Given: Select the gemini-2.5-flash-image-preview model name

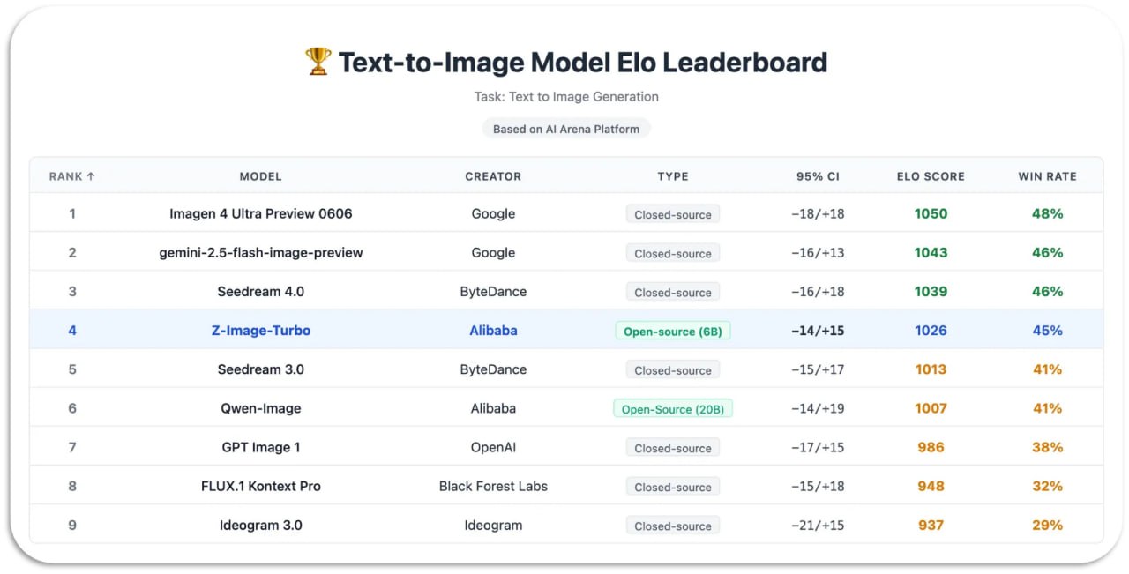Looking at the screenshot, I should [x=260, y=253].
